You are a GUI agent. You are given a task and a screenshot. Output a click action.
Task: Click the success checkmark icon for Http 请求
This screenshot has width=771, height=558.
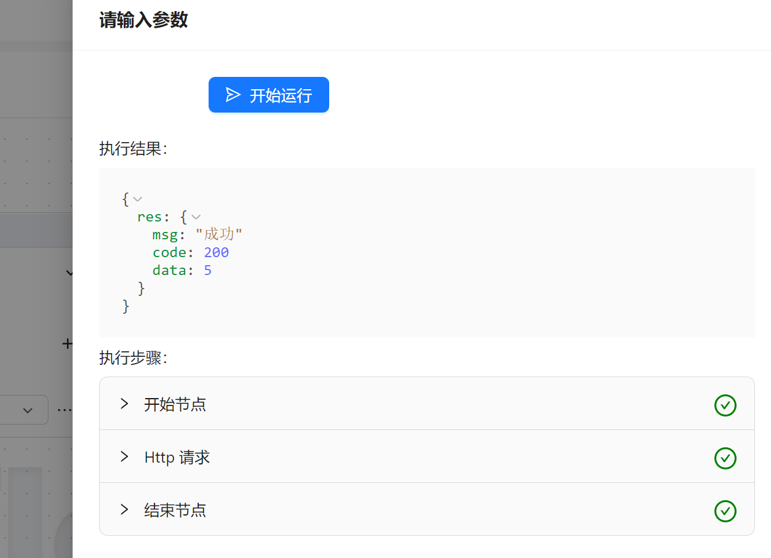725,458
